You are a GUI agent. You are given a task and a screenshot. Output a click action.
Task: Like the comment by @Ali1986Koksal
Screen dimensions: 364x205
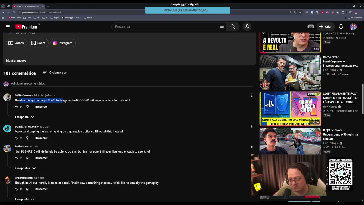coord(16,107)
